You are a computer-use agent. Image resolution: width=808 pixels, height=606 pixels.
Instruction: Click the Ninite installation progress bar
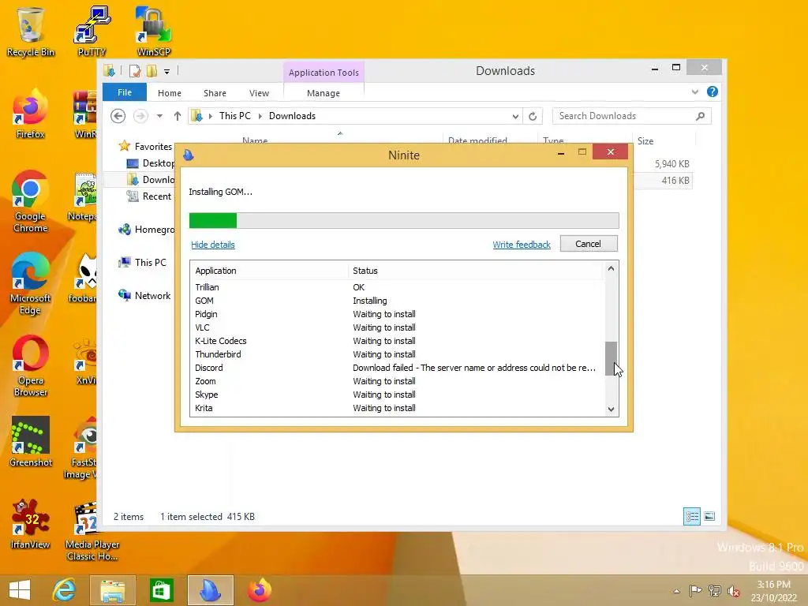[404, 221]
